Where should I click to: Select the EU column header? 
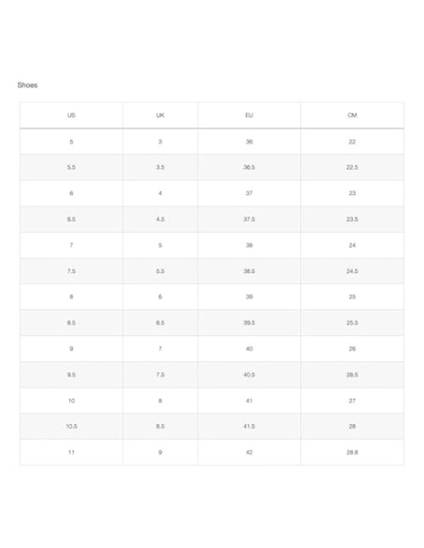coord(249,115)
